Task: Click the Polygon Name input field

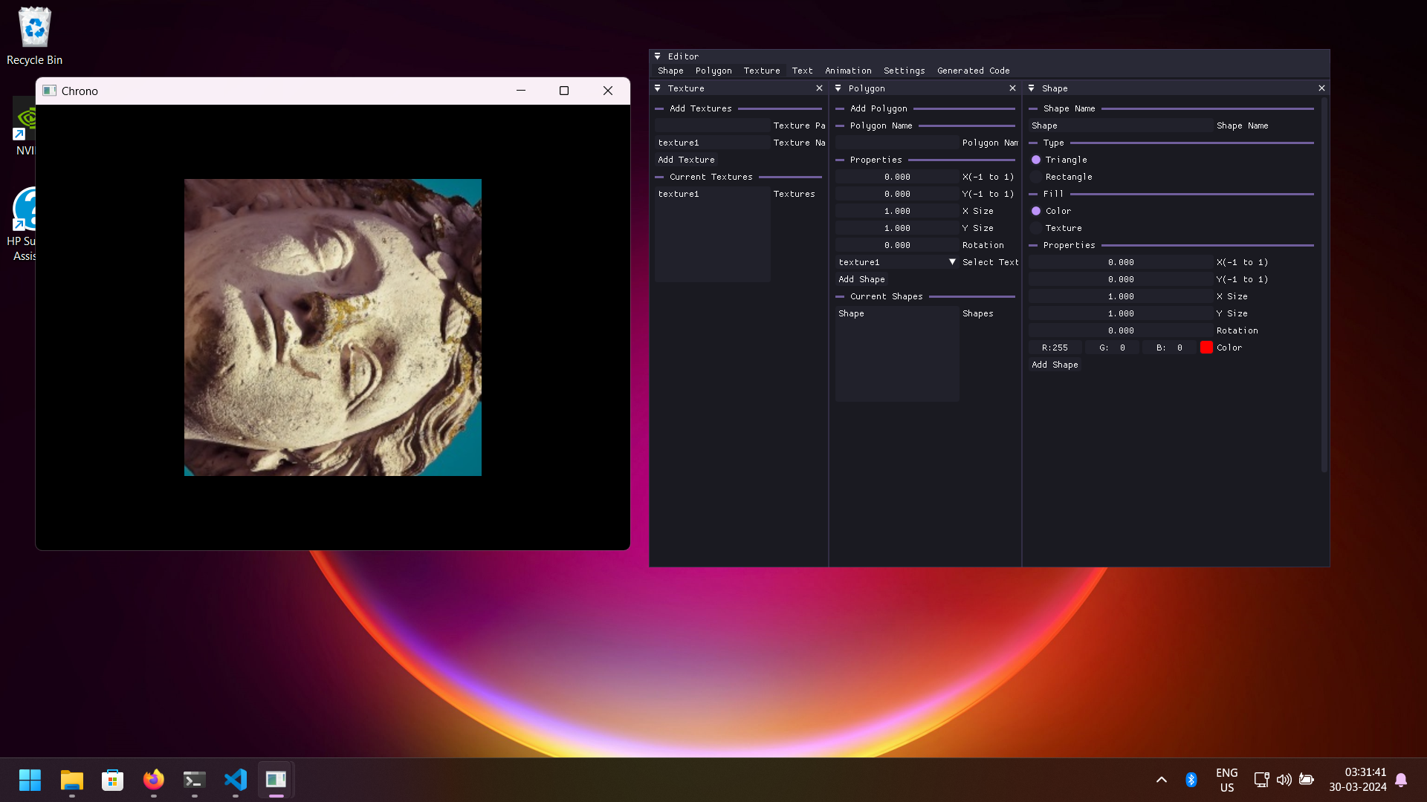Action: point(896,143)
